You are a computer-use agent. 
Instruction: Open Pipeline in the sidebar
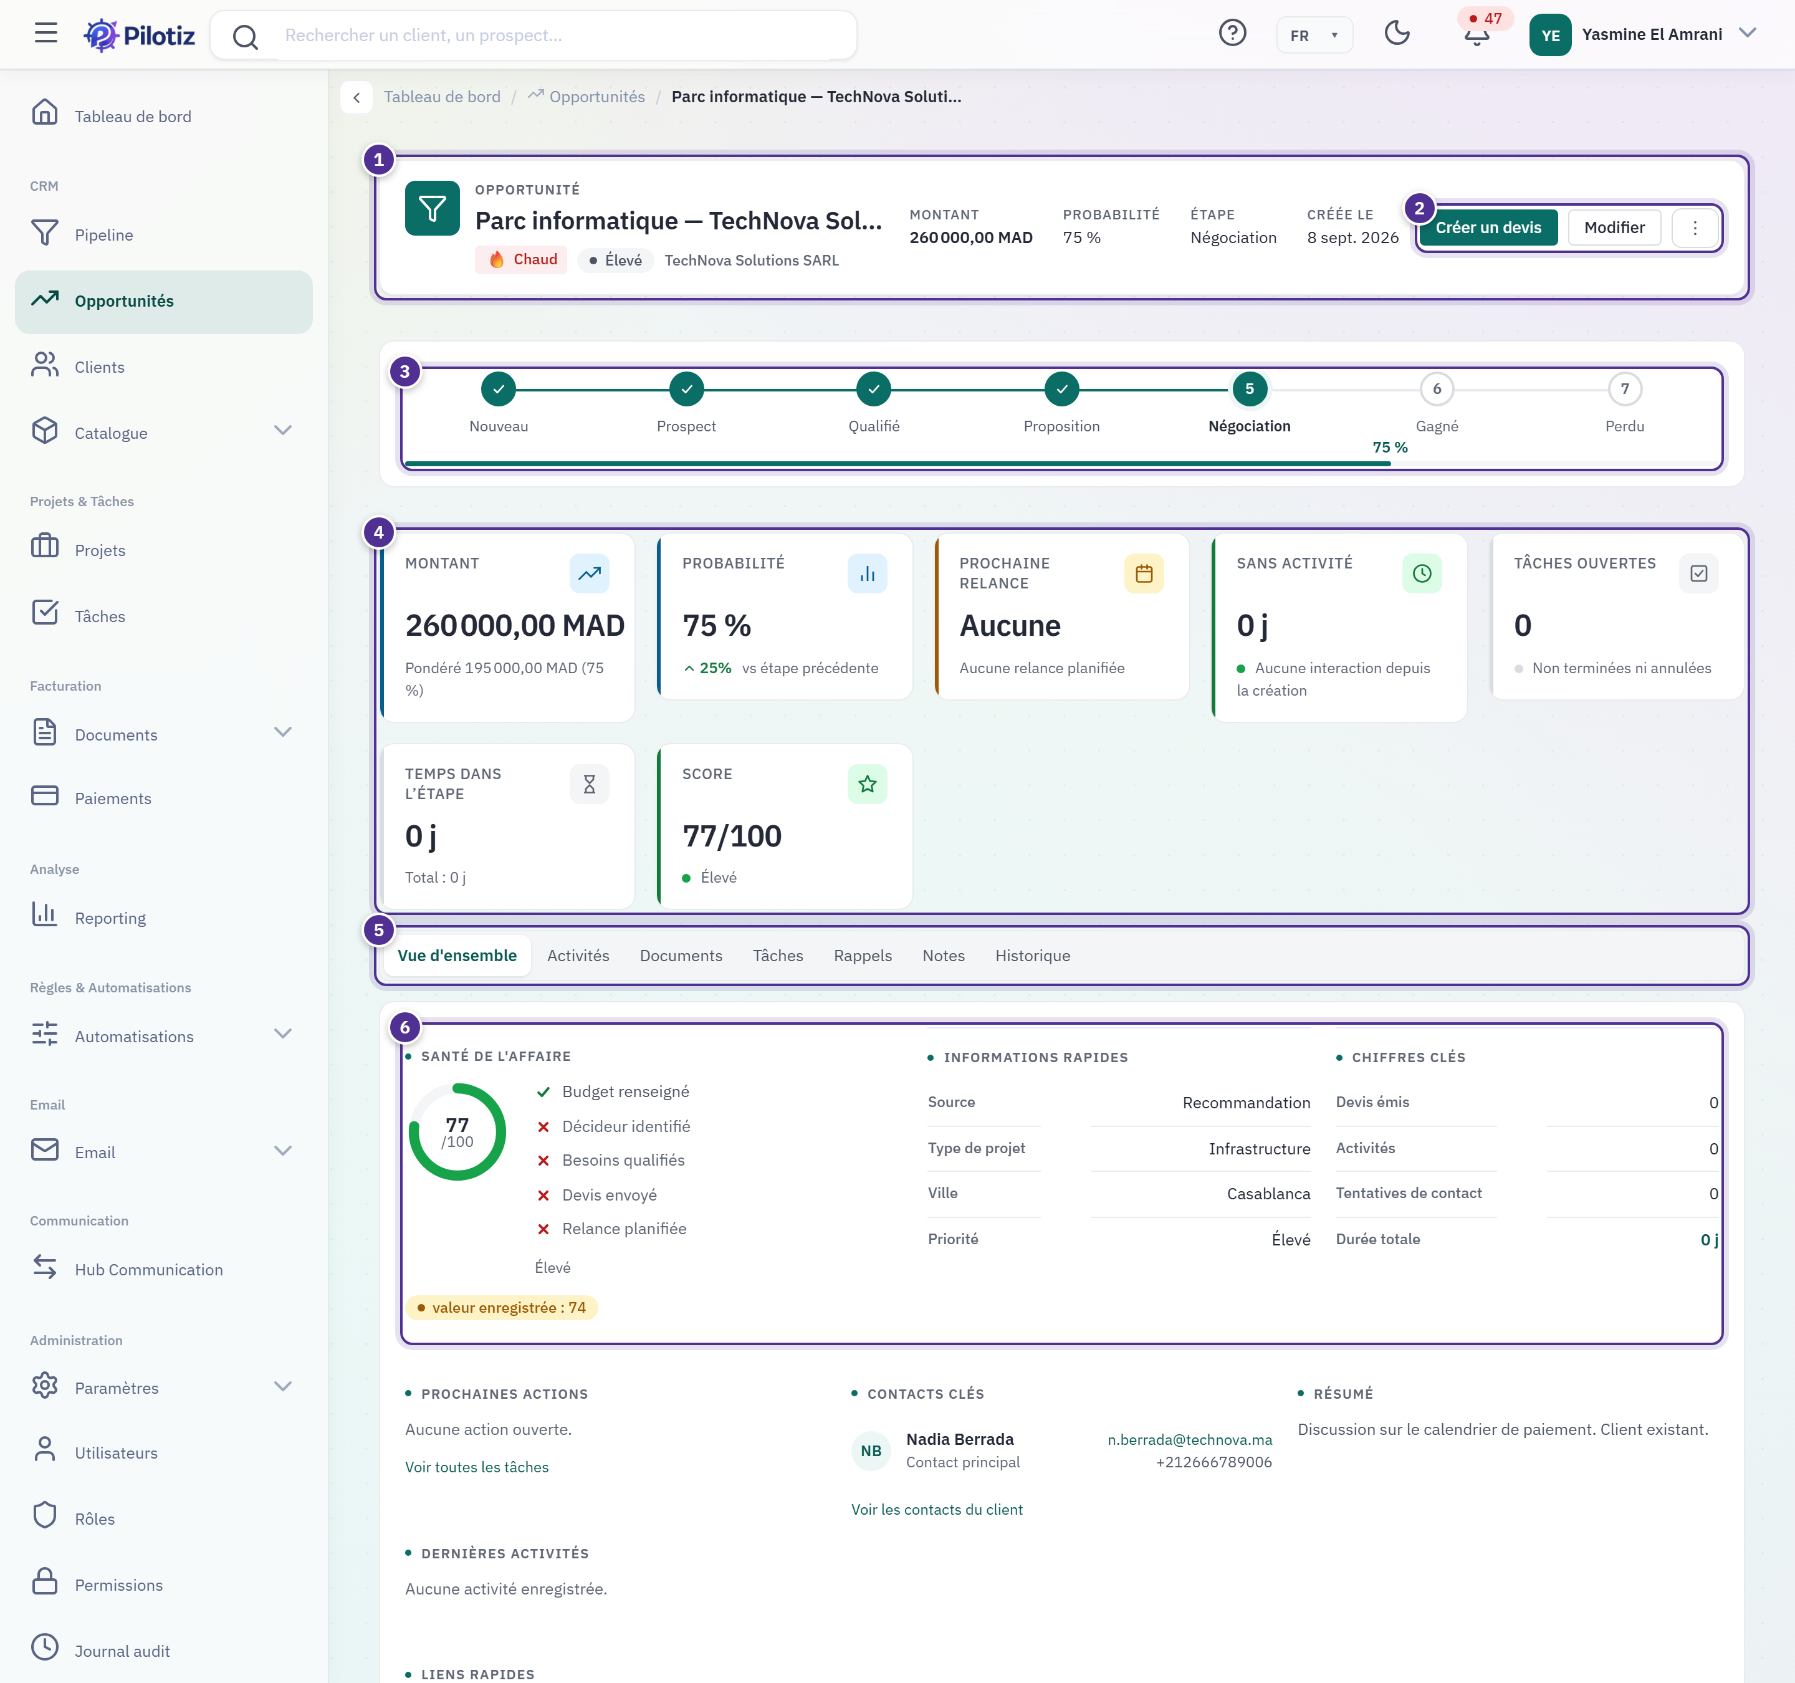[163, 235]
